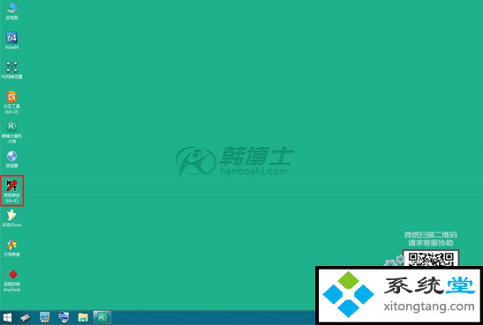Open the This PC desktop icon
The width and height of the screenshot is (483, 325).
coord(11,11)
